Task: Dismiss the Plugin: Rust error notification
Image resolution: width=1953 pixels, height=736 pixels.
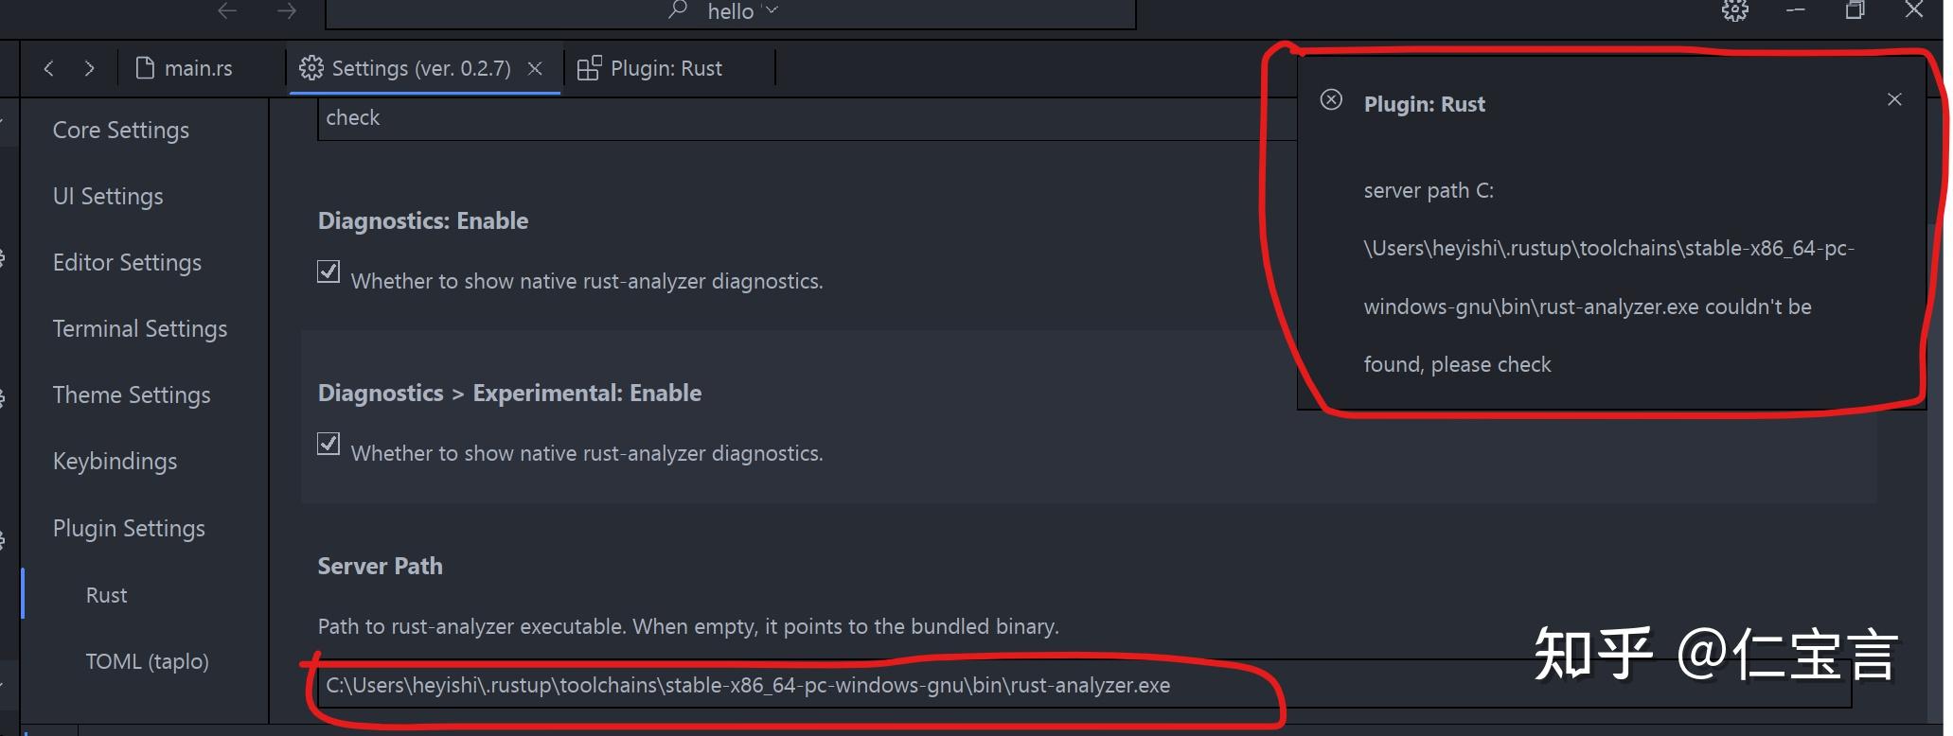Action: click(x=1893, y=99)
